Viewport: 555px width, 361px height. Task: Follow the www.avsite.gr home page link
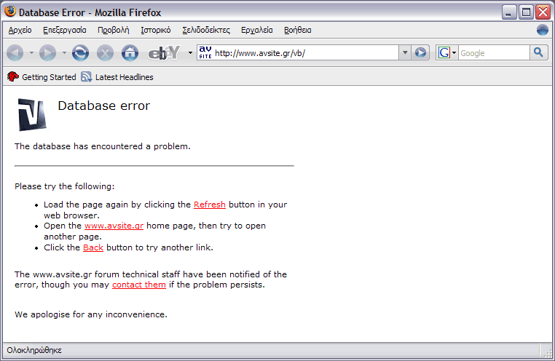pos(114,226)
